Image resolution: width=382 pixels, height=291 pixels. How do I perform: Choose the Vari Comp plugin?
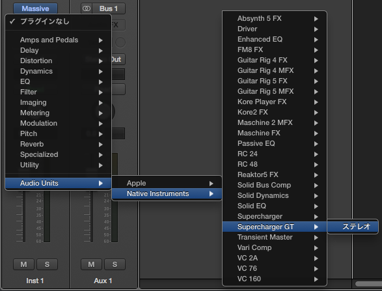275,247
